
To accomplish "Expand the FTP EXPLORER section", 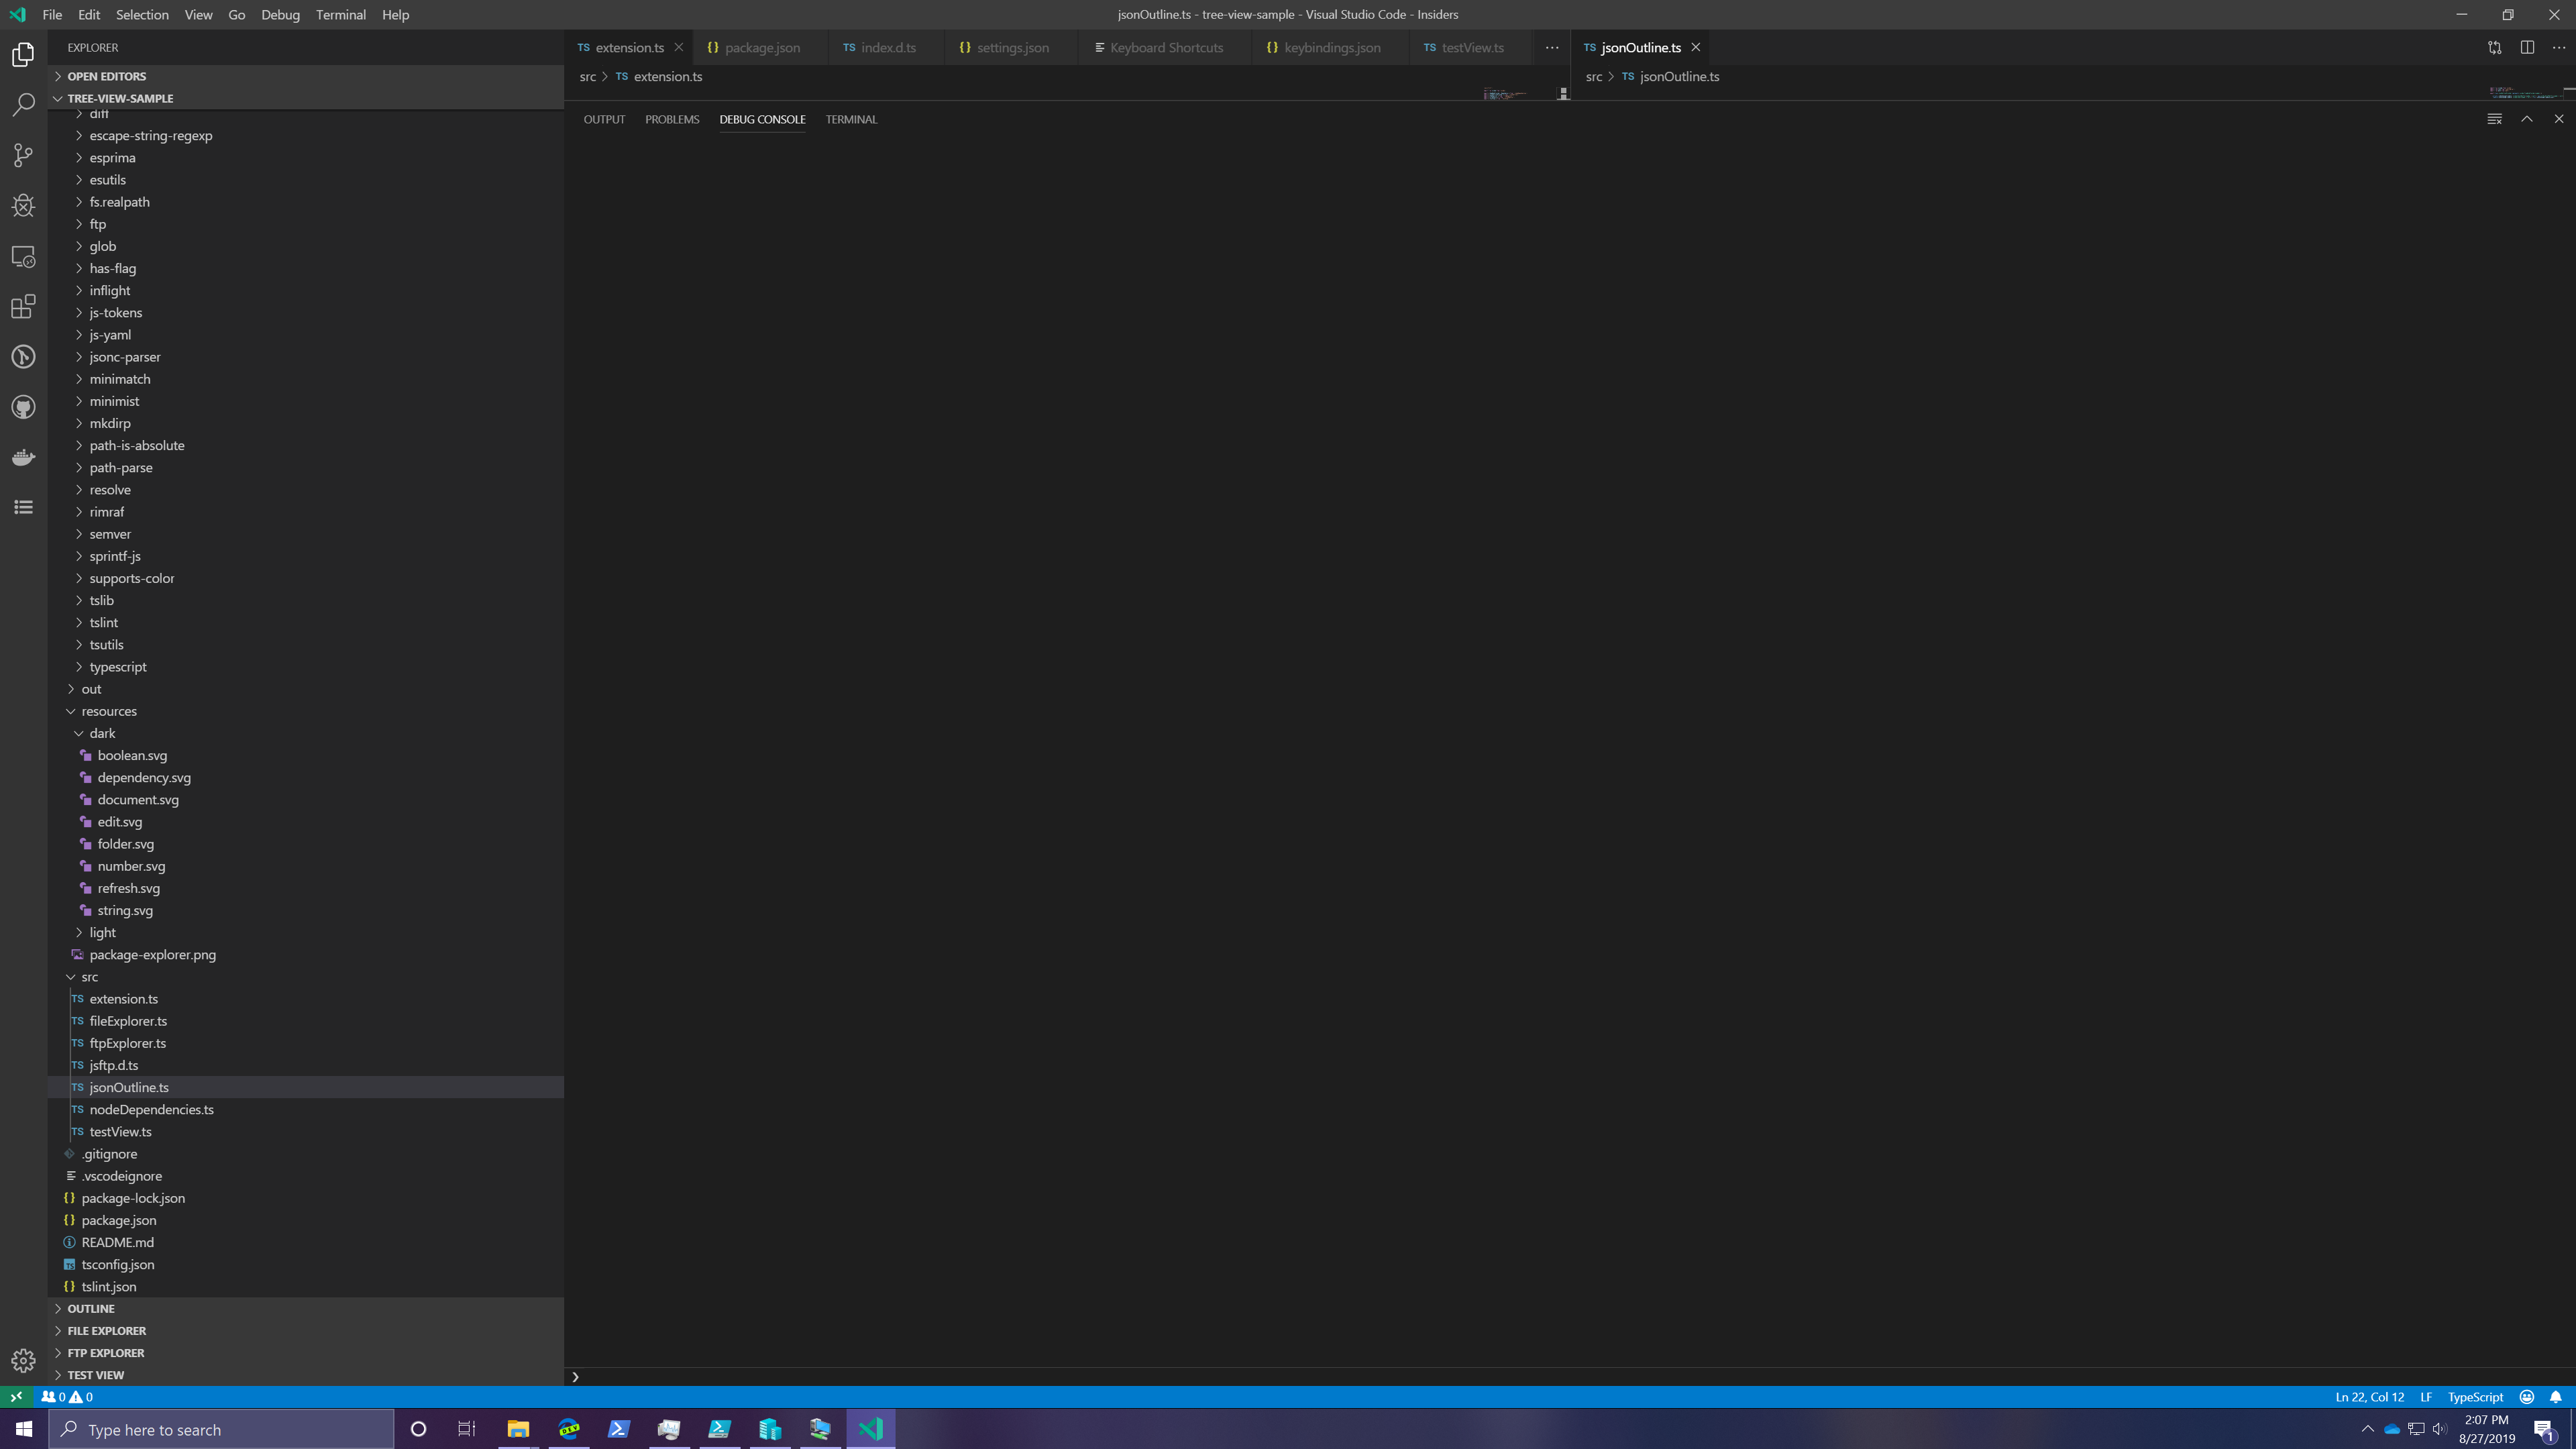I will pyautogui.click(x=306, y=1352).
